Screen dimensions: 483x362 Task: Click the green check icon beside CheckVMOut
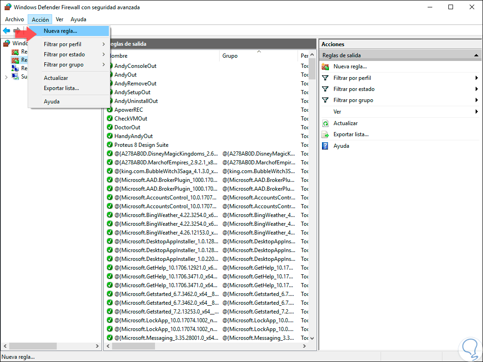[110, 118]
